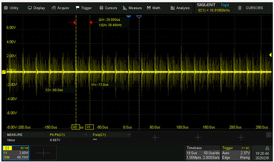Click the purple hollow triangle position marker

click(x=139, y=17)
